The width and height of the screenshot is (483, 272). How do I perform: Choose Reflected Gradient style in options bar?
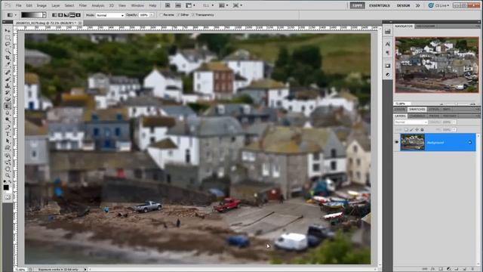pyautogui.click(x=72, y=15)
